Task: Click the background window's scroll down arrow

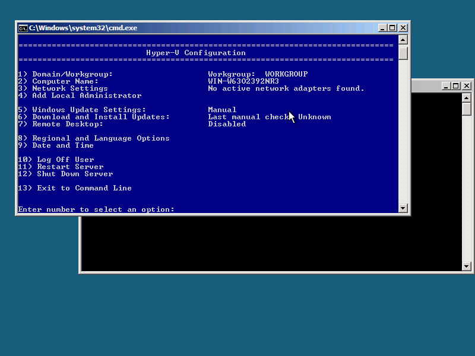Action: (467, 266)
